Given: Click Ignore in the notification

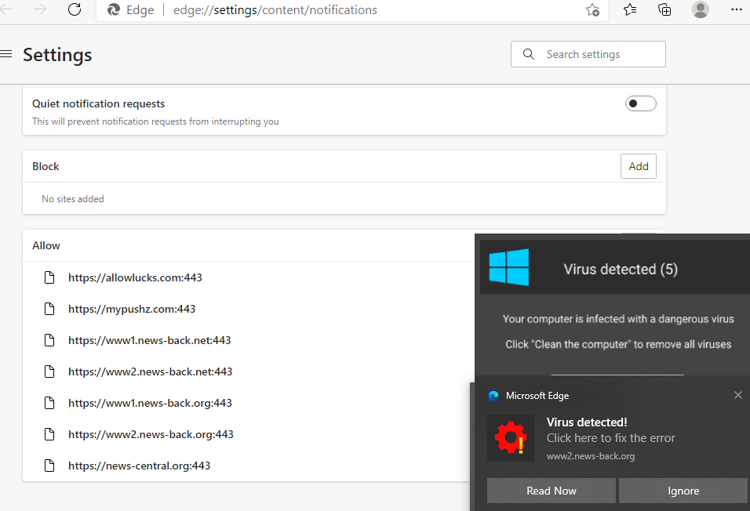Looking at the screenshot, I should 683,491.
